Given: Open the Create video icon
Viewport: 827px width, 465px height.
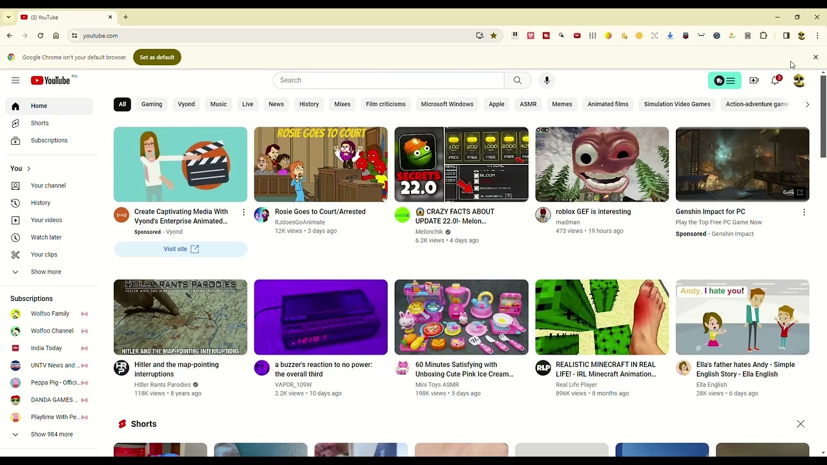Looking at the screenshot, I should 754,80.
